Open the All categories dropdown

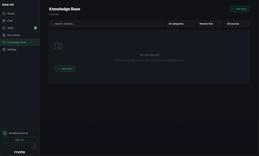tap(181, 24)
